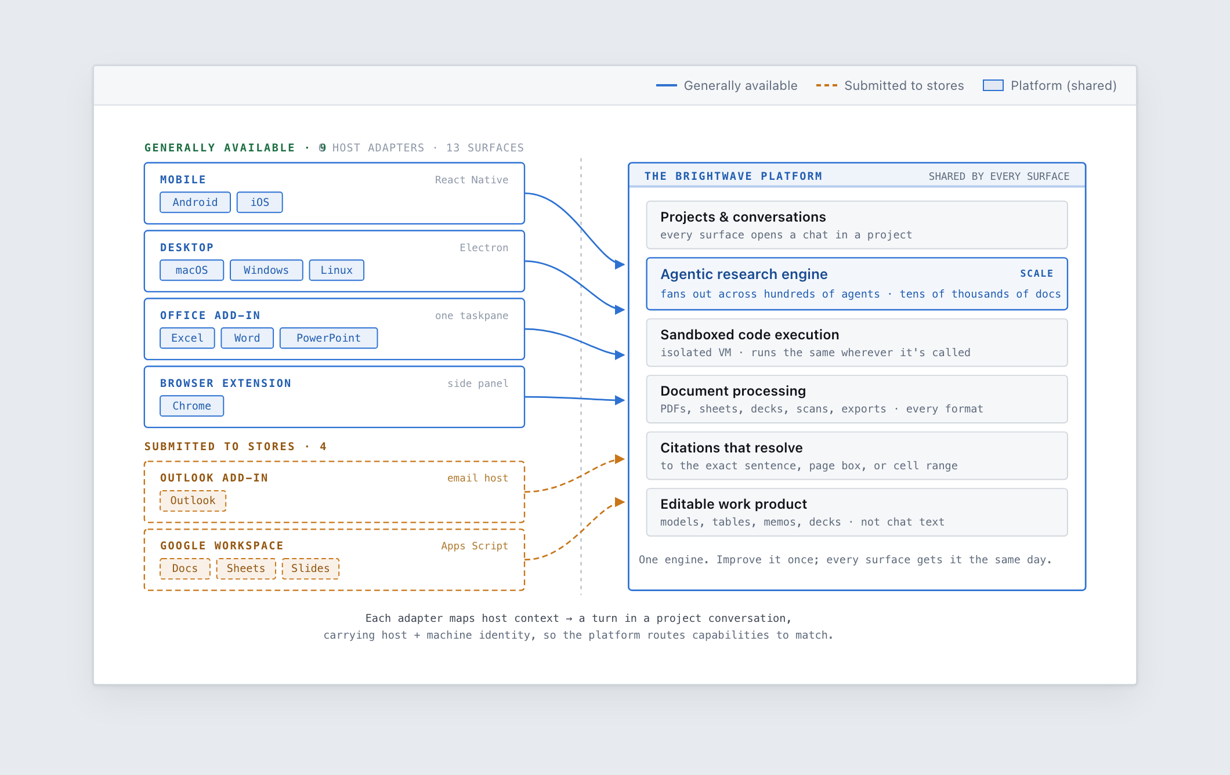1230x775 pixels.
Task: Click the MOBILE group heading
Action: click(183, 180)
